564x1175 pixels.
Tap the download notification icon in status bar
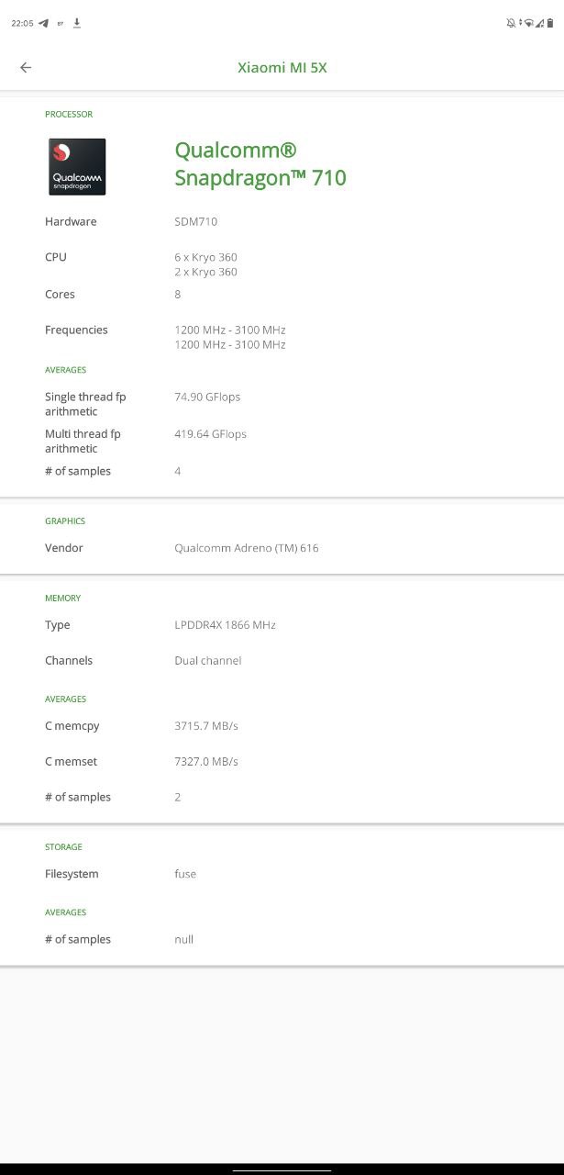77,23
